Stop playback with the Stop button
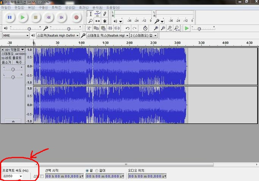259x181 pixels. pos(36,17)
